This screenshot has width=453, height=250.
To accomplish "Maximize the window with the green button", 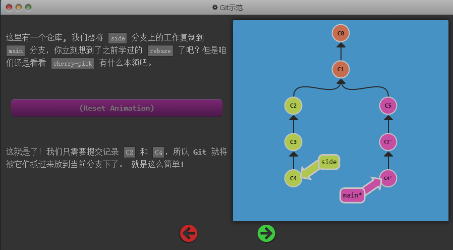I will coord(28,7).
